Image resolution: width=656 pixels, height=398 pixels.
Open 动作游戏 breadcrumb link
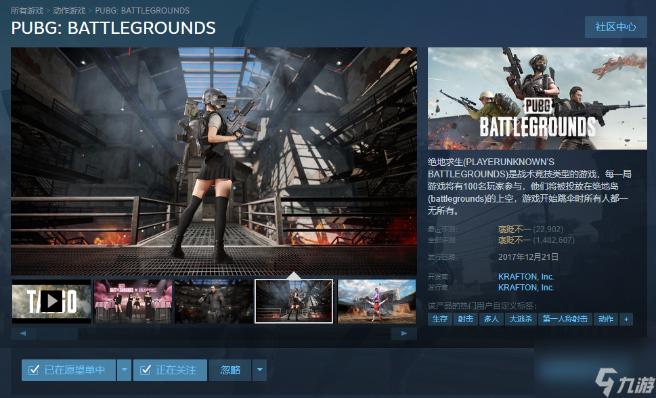(x=69, y=10)
